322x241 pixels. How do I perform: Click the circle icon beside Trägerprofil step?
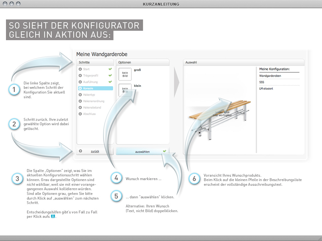pyautogui.click(x=80, y=75)
